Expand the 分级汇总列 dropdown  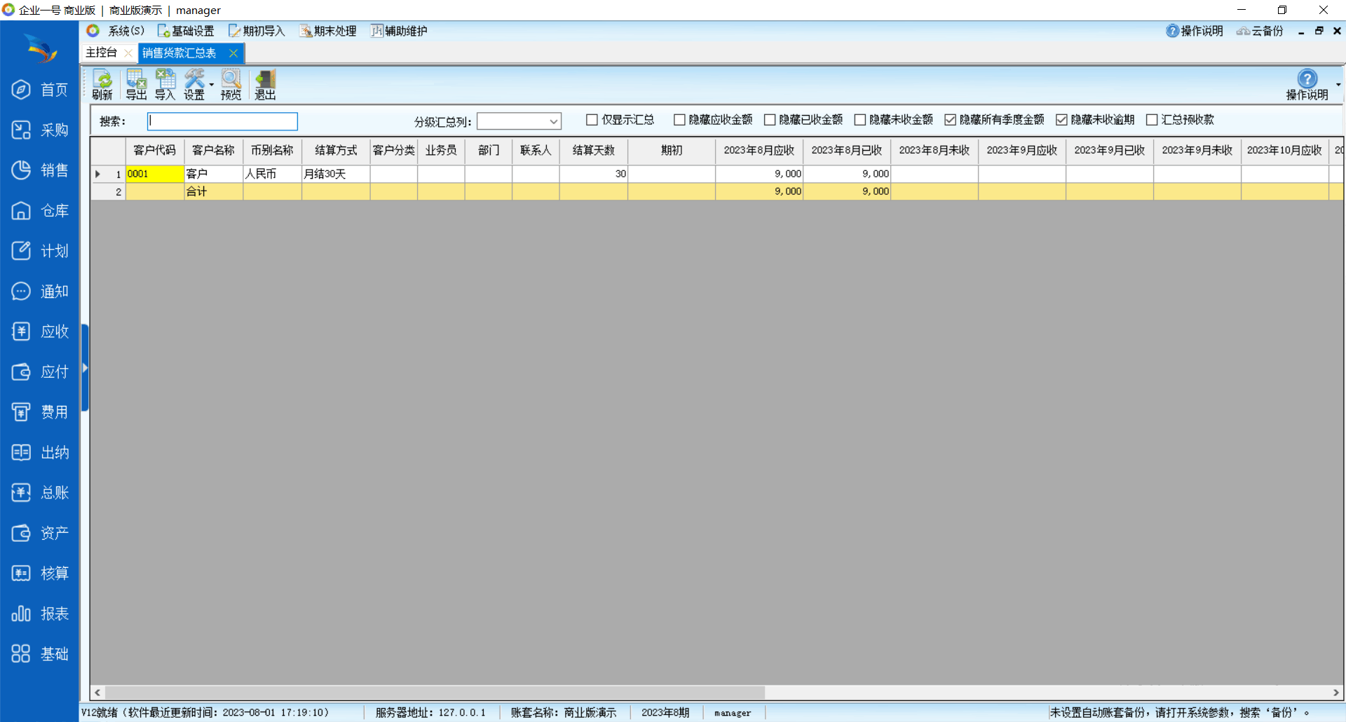coord(553,121)
